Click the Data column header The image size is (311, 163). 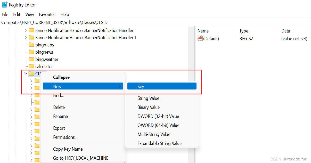286,31
